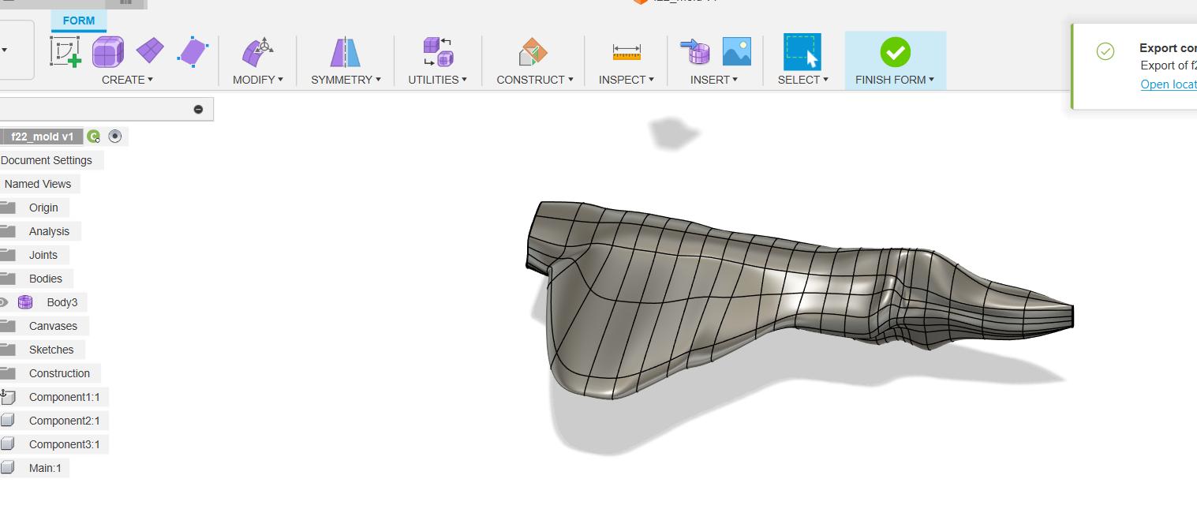Select the Measure ruler tool icon

[x=627, y=52]
